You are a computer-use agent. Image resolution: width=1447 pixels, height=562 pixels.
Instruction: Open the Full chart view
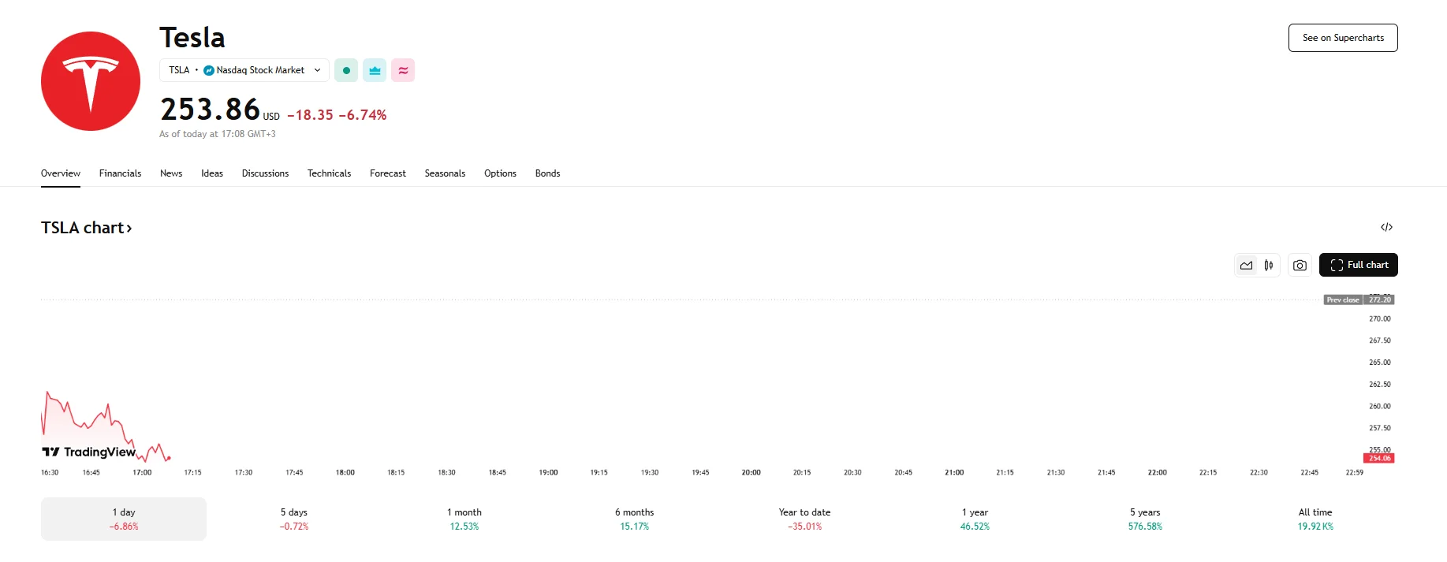pos(1358,265)
